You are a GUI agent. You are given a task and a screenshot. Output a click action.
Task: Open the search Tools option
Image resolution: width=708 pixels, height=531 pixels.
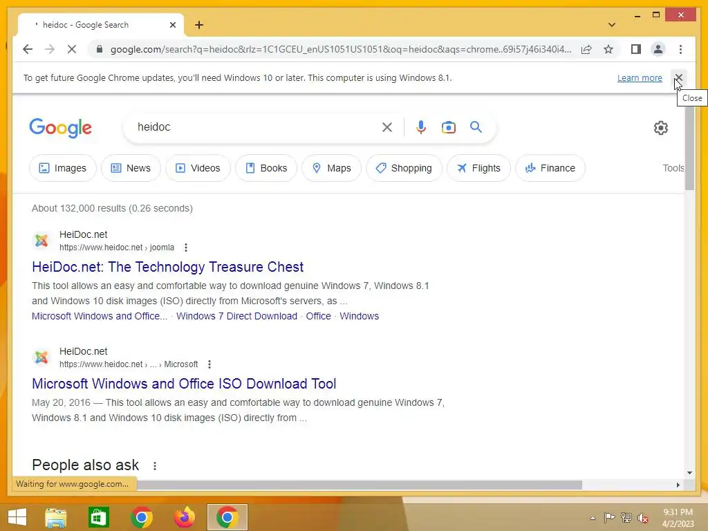[x=673, y=168]
